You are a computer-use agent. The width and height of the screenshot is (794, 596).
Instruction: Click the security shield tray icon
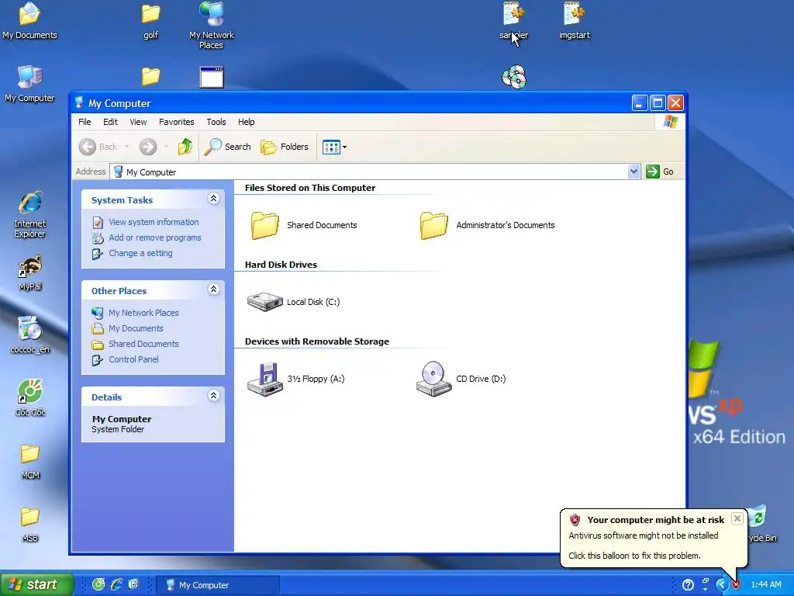tap(737, 585)
